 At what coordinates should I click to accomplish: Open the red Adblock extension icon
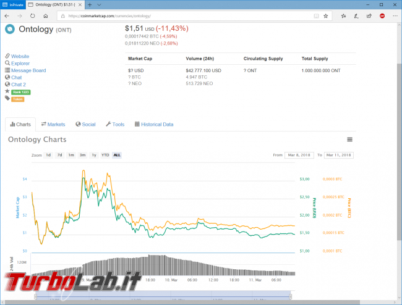[x=382, y=16]
